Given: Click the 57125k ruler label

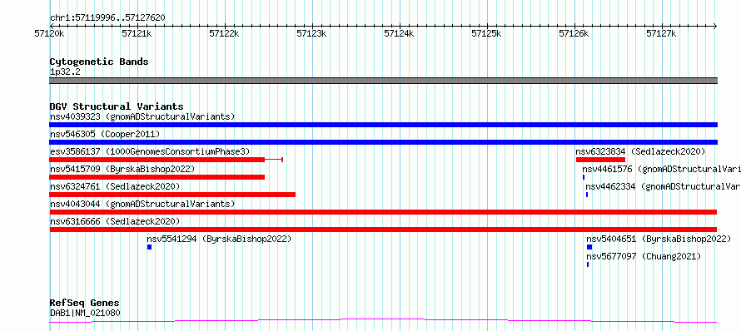Looking at the screenshot, I should tap(486, 33).
